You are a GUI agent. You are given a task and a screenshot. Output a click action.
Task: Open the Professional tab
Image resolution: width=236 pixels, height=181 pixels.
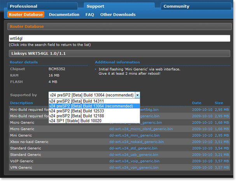point(42,6)
